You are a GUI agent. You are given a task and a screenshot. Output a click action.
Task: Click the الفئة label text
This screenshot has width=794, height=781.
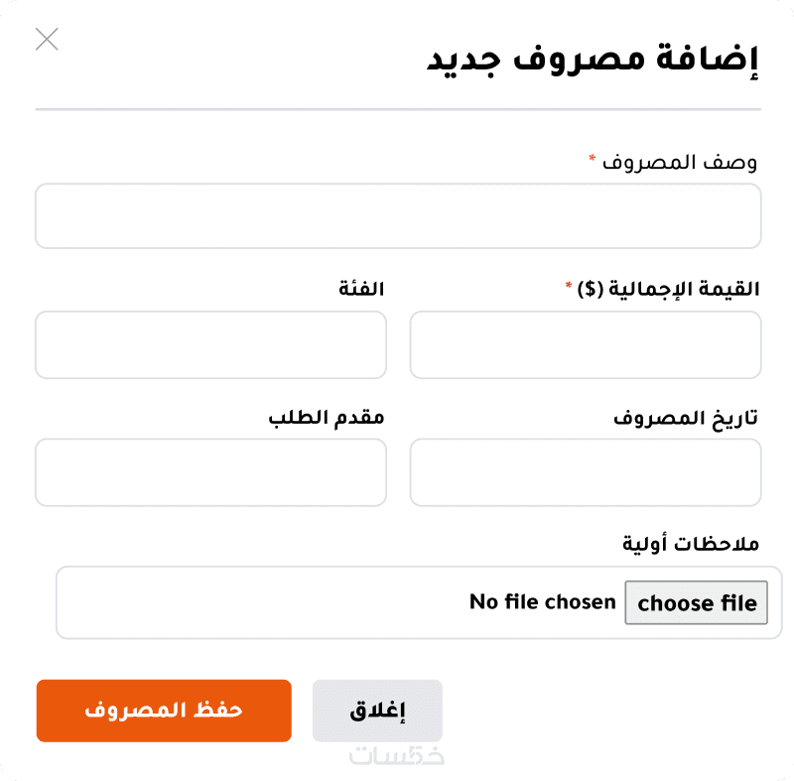pyautogui.click(x=360, y=289)
